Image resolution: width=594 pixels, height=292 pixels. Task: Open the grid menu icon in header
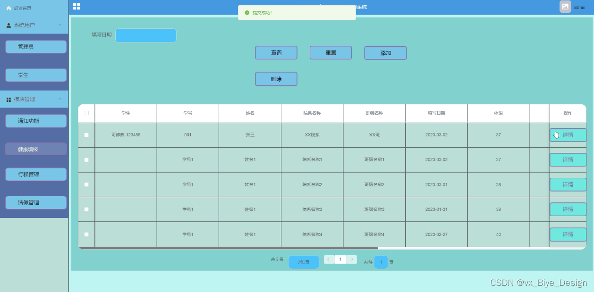click(x=76, y=6)
